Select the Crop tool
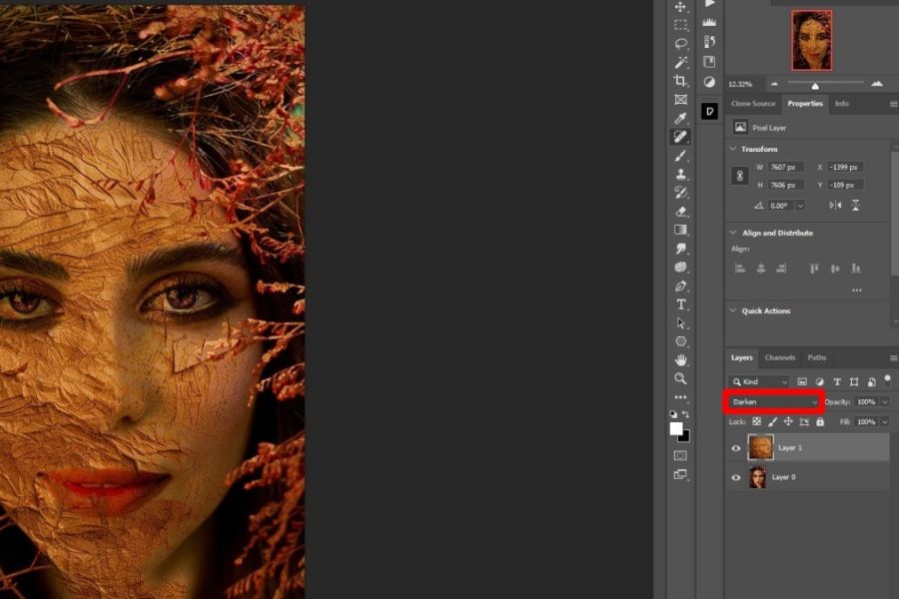Image resolution: width=899 pixels, height=599 pixels. pos(681,81)
